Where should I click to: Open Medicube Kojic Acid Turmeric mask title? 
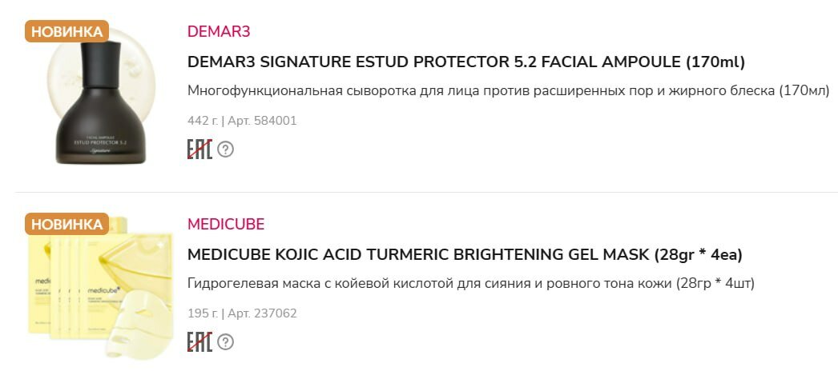point(465,254)
